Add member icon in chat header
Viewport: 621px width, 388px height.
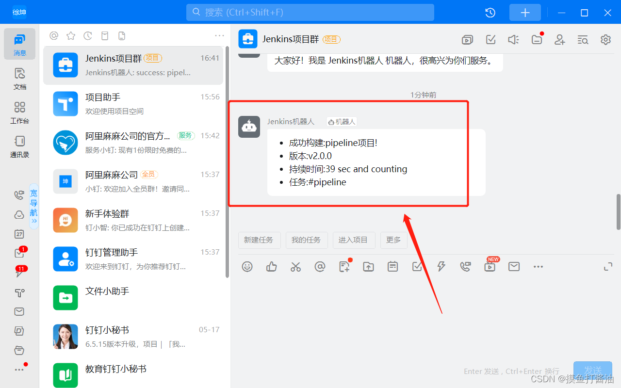click(560, 40)
